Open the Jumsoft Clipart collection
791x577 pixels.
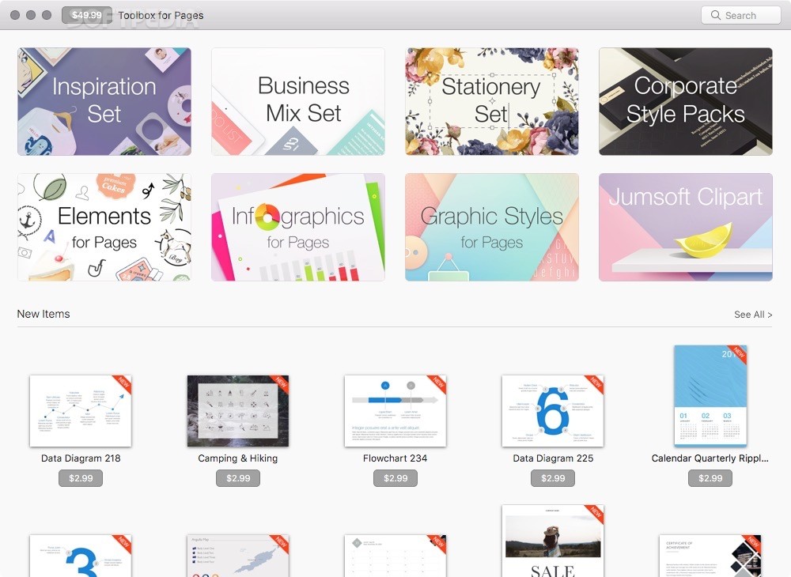685,226
